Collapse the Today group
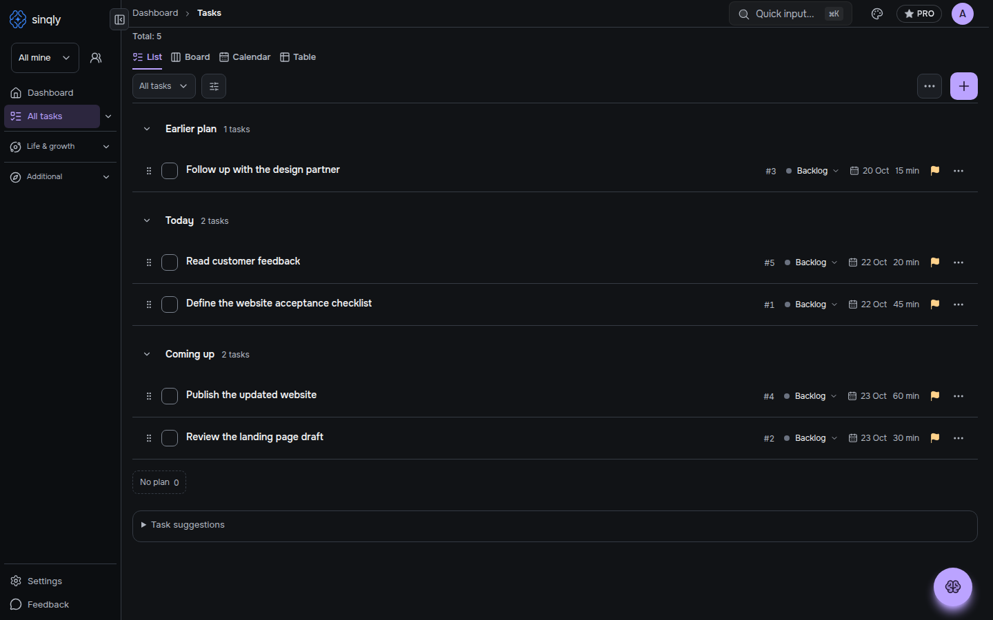 (x=147, y=220)
